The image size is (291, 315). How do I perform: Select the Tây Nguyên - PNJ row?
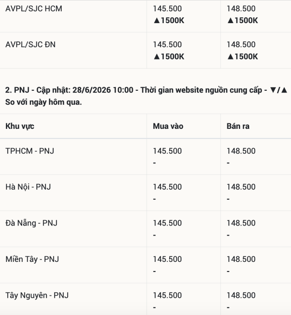pyautogui.click(x=145, y=299)
